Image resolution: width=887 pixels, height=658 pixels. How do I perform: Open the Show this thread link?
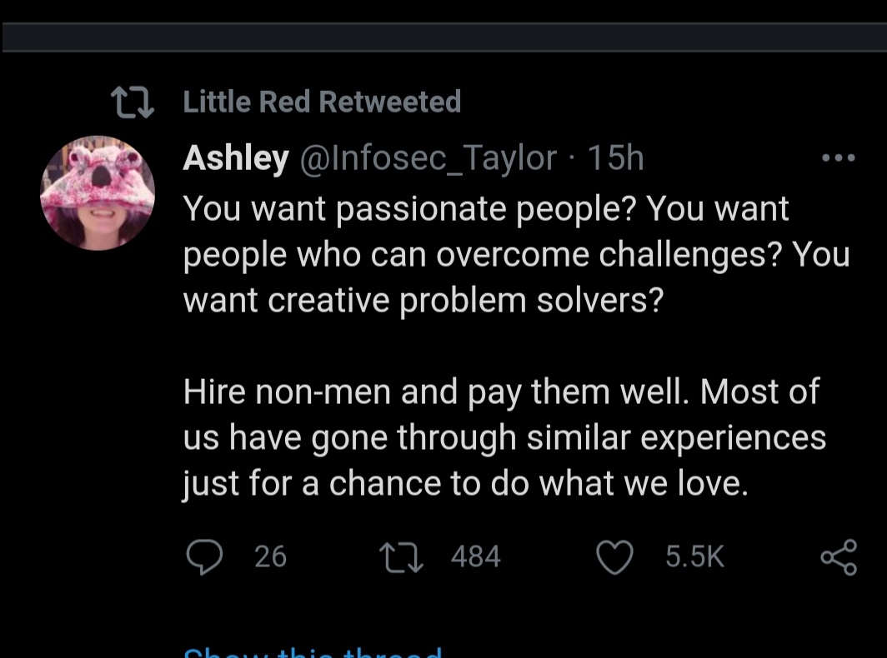point(313,652)
